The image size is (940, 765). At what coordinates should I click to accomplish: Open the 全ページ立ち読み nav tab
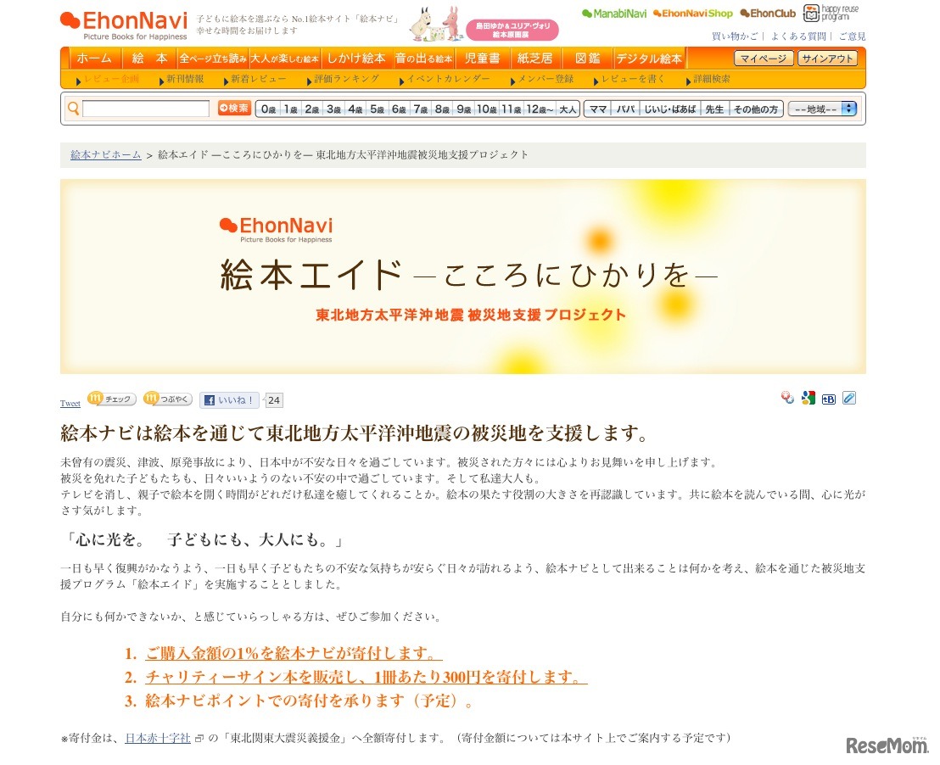click(213, 59)
